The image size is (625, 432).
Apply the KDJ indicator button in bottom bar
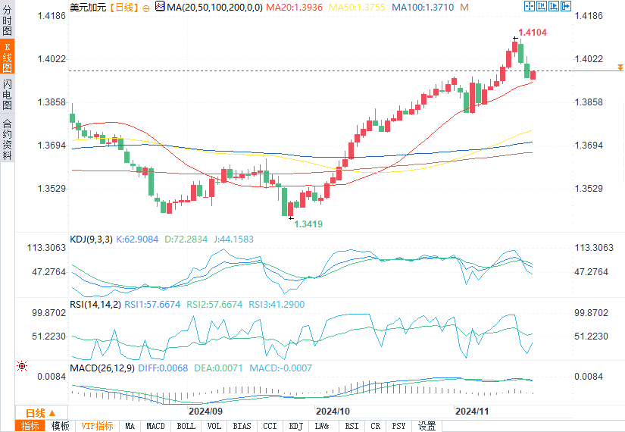click(295, 426)
